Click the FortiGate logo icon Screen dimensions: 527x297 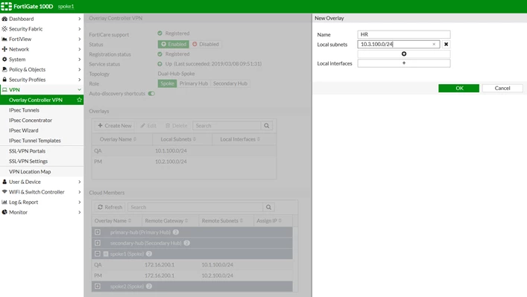[x=6, y=7]
